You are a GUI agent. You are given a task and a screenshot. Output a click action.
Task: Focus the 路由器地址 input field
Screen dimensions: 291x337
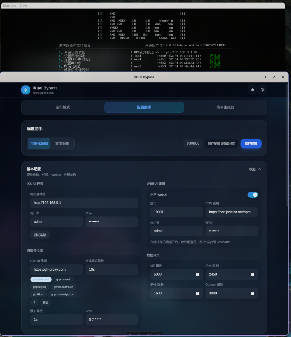coord(84,203)
